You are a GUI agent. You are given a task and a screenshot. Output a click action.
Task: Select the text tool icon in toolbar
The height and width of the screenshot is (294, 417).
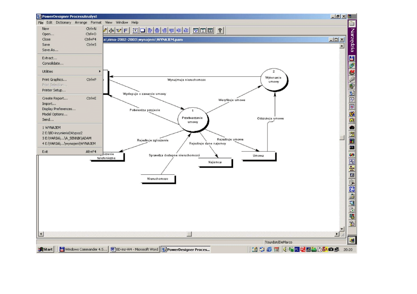tap(135, 31)
